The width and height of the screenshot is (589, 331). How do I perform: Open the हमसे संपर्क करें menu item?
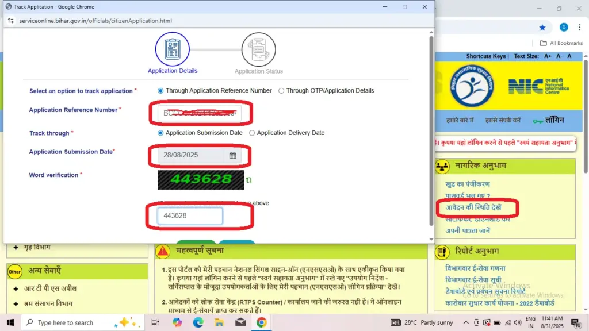(x=503, y=121)
